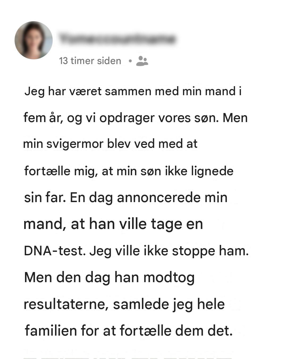Image resolution: width=287 pixels, height=359 pixels.
Task: Open the poster's profile picture
Action: click(33, 40)
